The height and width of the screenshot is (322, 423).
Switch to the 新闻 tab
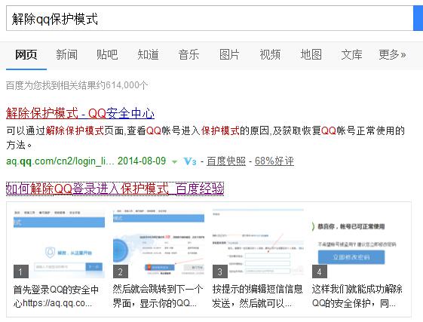coord(66,55)
